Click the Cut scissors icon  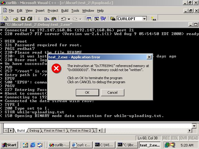tap(39, 19)
